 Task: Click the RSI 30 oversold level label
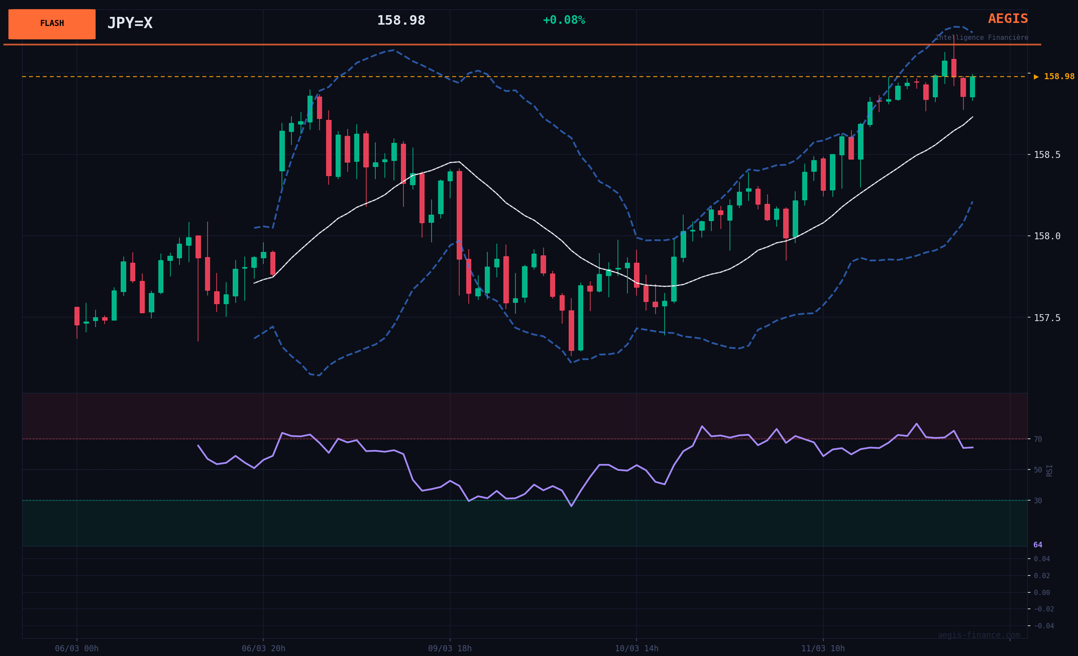tap(1037, 501)
